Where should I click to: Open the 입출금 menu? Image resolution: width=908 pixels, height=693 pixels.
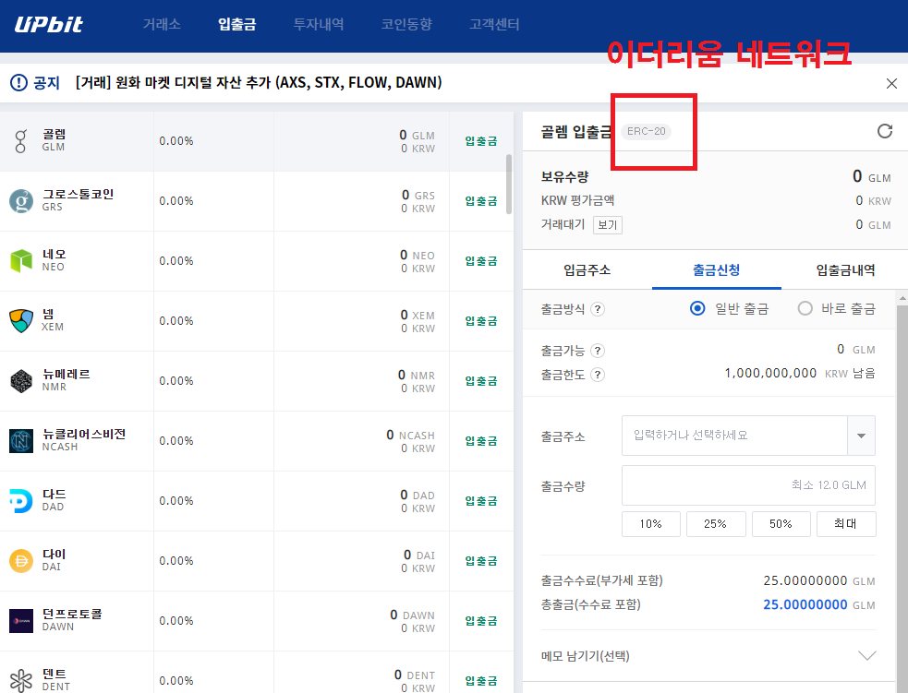coord(236,24)
